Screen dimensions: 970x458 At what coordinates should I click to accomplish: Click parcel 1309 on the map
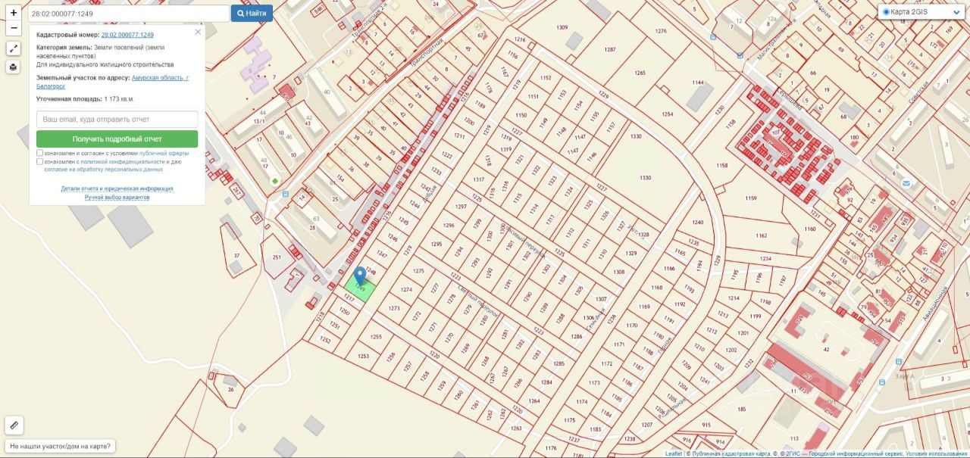tap(562, 27)
